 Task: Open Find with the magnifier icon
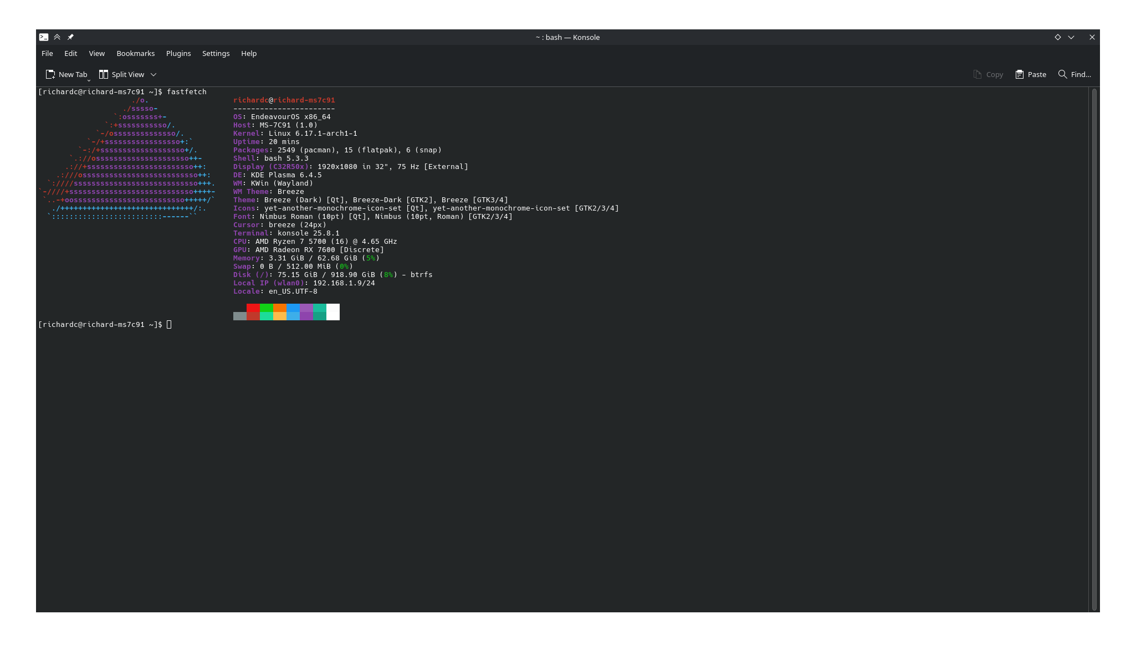(x=1062, y=74)
